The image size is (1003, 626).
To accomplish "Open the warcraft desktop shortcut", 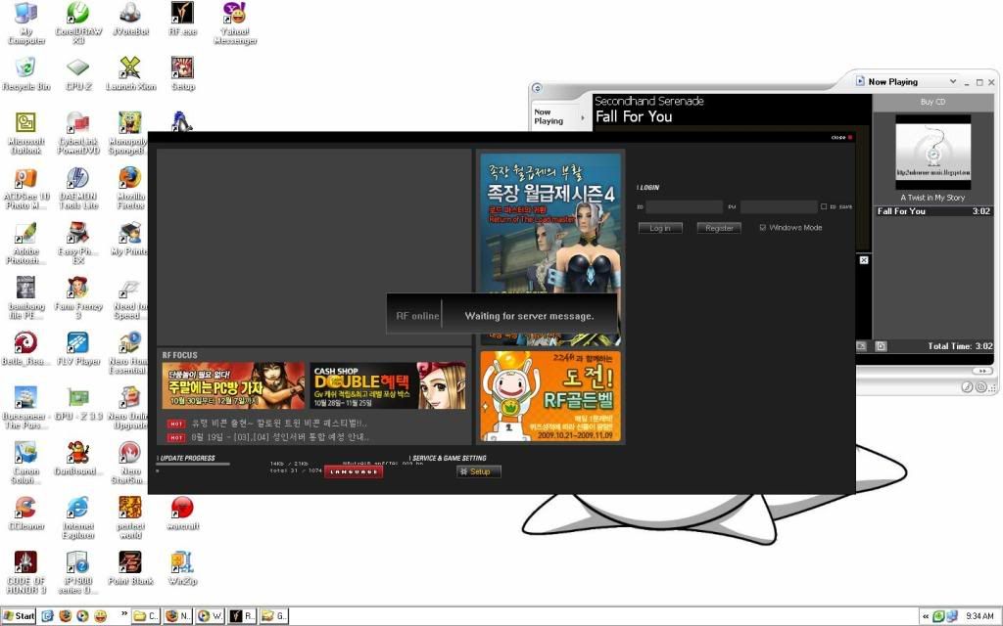I will 182,513.
